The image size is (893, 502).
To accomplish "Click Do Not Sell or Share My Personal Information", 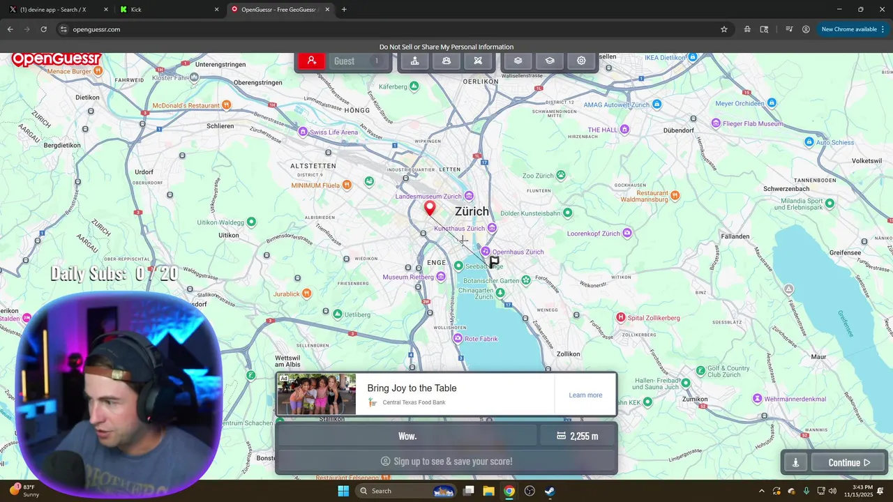I will coord(446,47).
